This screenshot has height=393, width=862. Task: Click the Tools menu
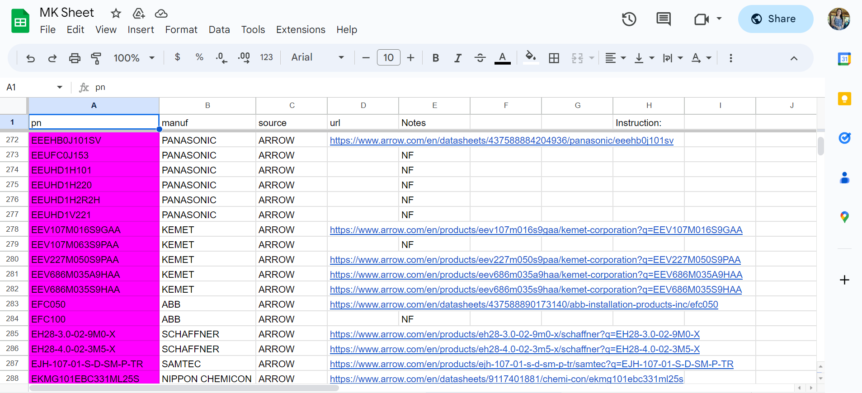tap(253, 30)
